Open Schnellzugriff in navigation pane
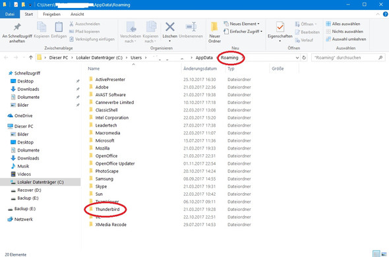Screen dimensions: 389x257 point(24,73)
